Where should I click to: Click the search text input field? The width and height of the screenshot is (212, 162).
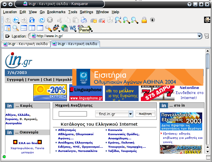[73, 114]
